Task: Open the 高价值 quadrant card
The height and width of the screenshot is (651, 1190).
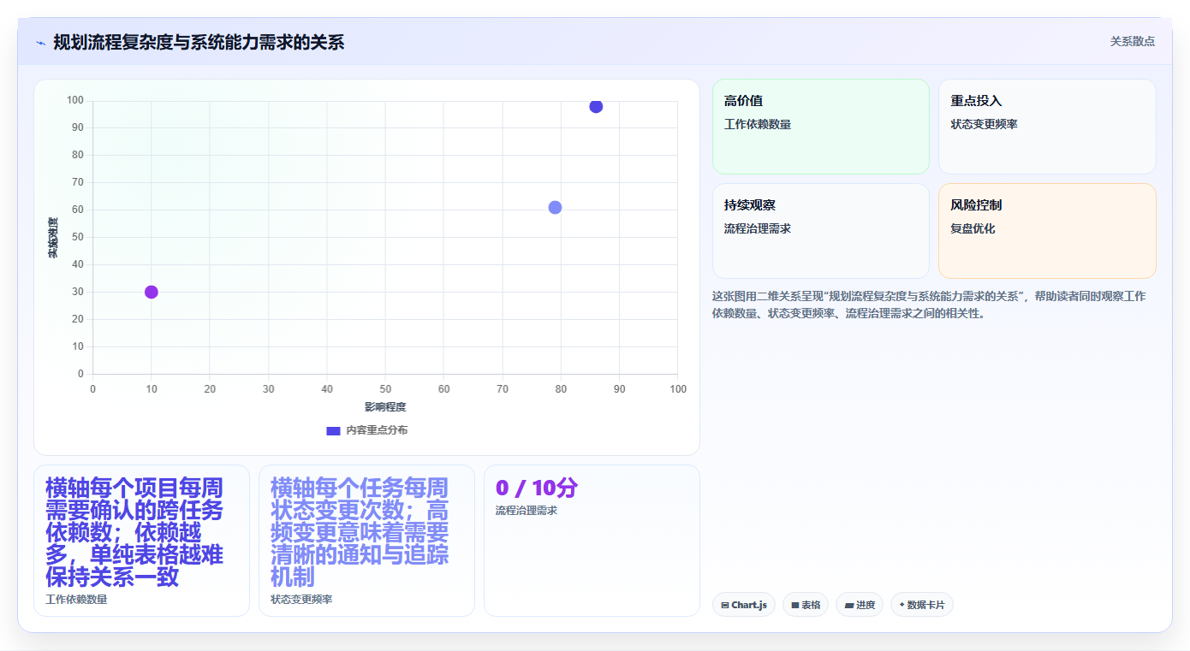Action: tap(820, 127)
